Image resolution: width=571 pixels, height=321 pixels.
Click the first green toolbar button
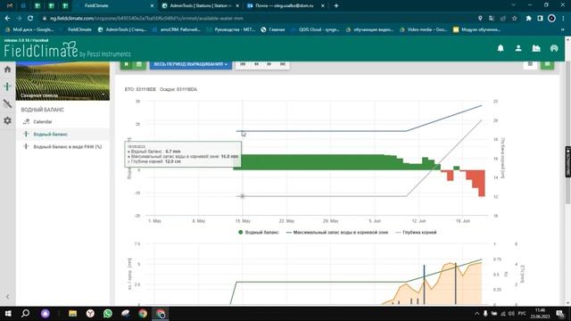126,64
